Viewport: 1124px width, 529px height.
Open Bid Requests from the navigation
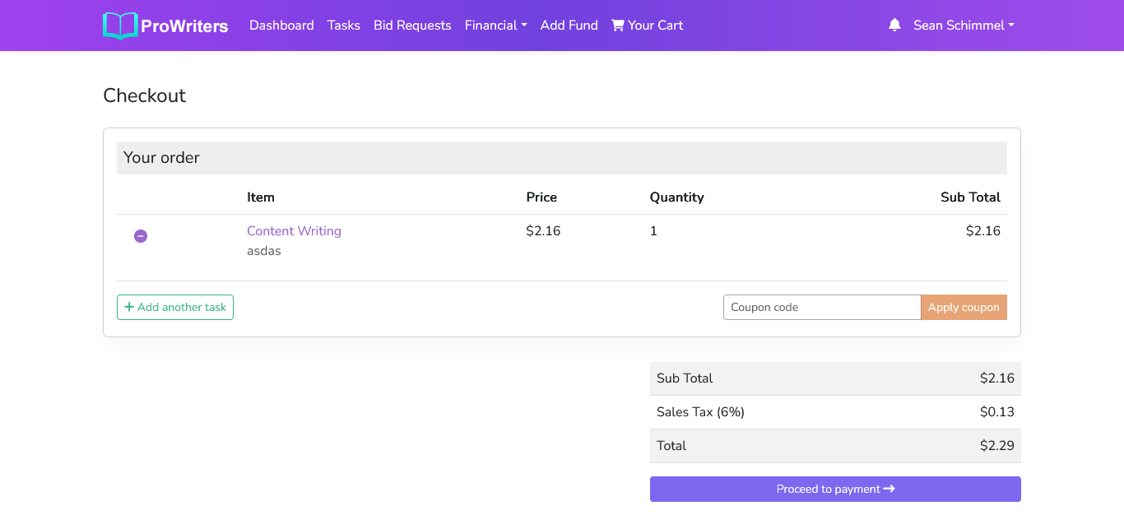point(412,26)
